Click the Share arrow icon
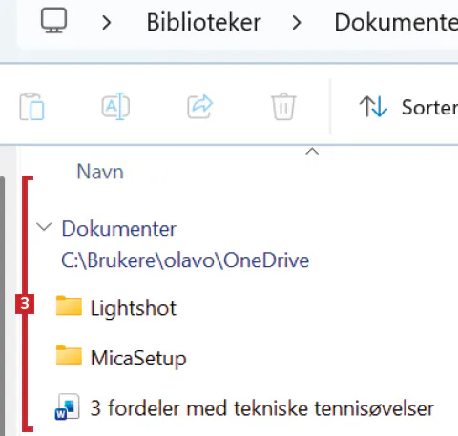The width and height of the screenshot is (458, 436). pyautogui.click(x=200, y=106)
